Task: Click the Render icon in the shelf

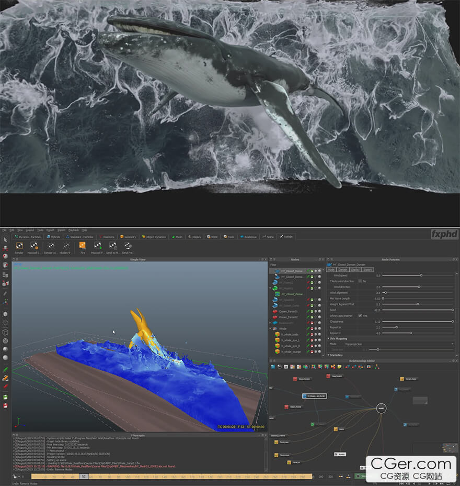Action: (19, 245)
